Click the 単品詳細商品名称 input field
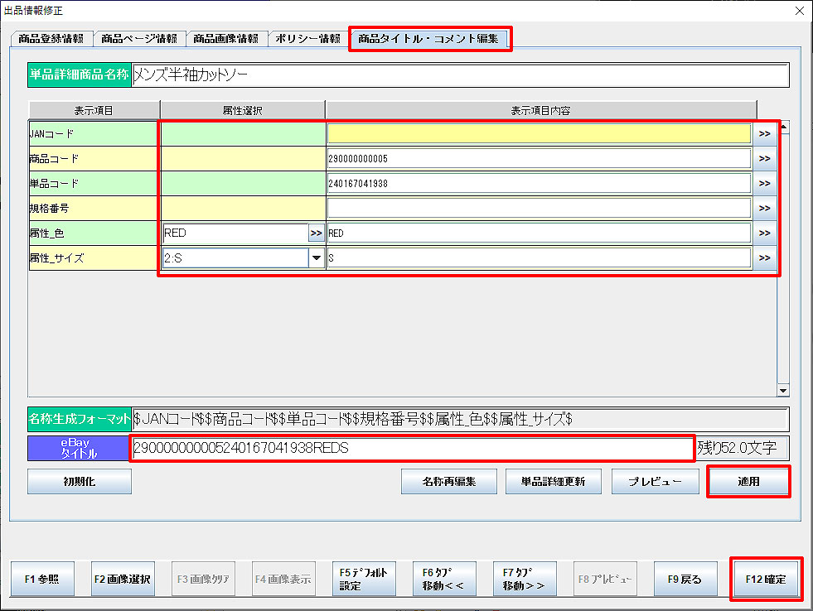 click(460, 75)
